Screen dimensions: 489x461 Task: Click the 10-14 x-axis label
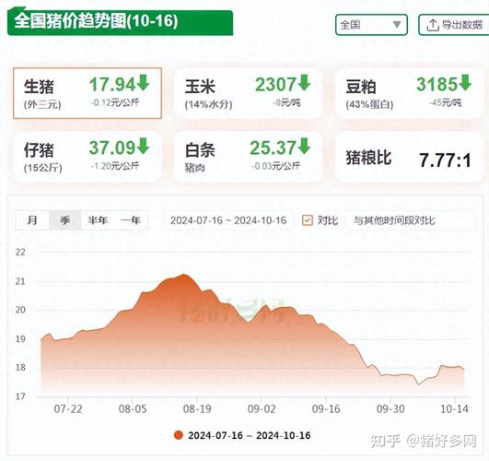tap(454, 409)
